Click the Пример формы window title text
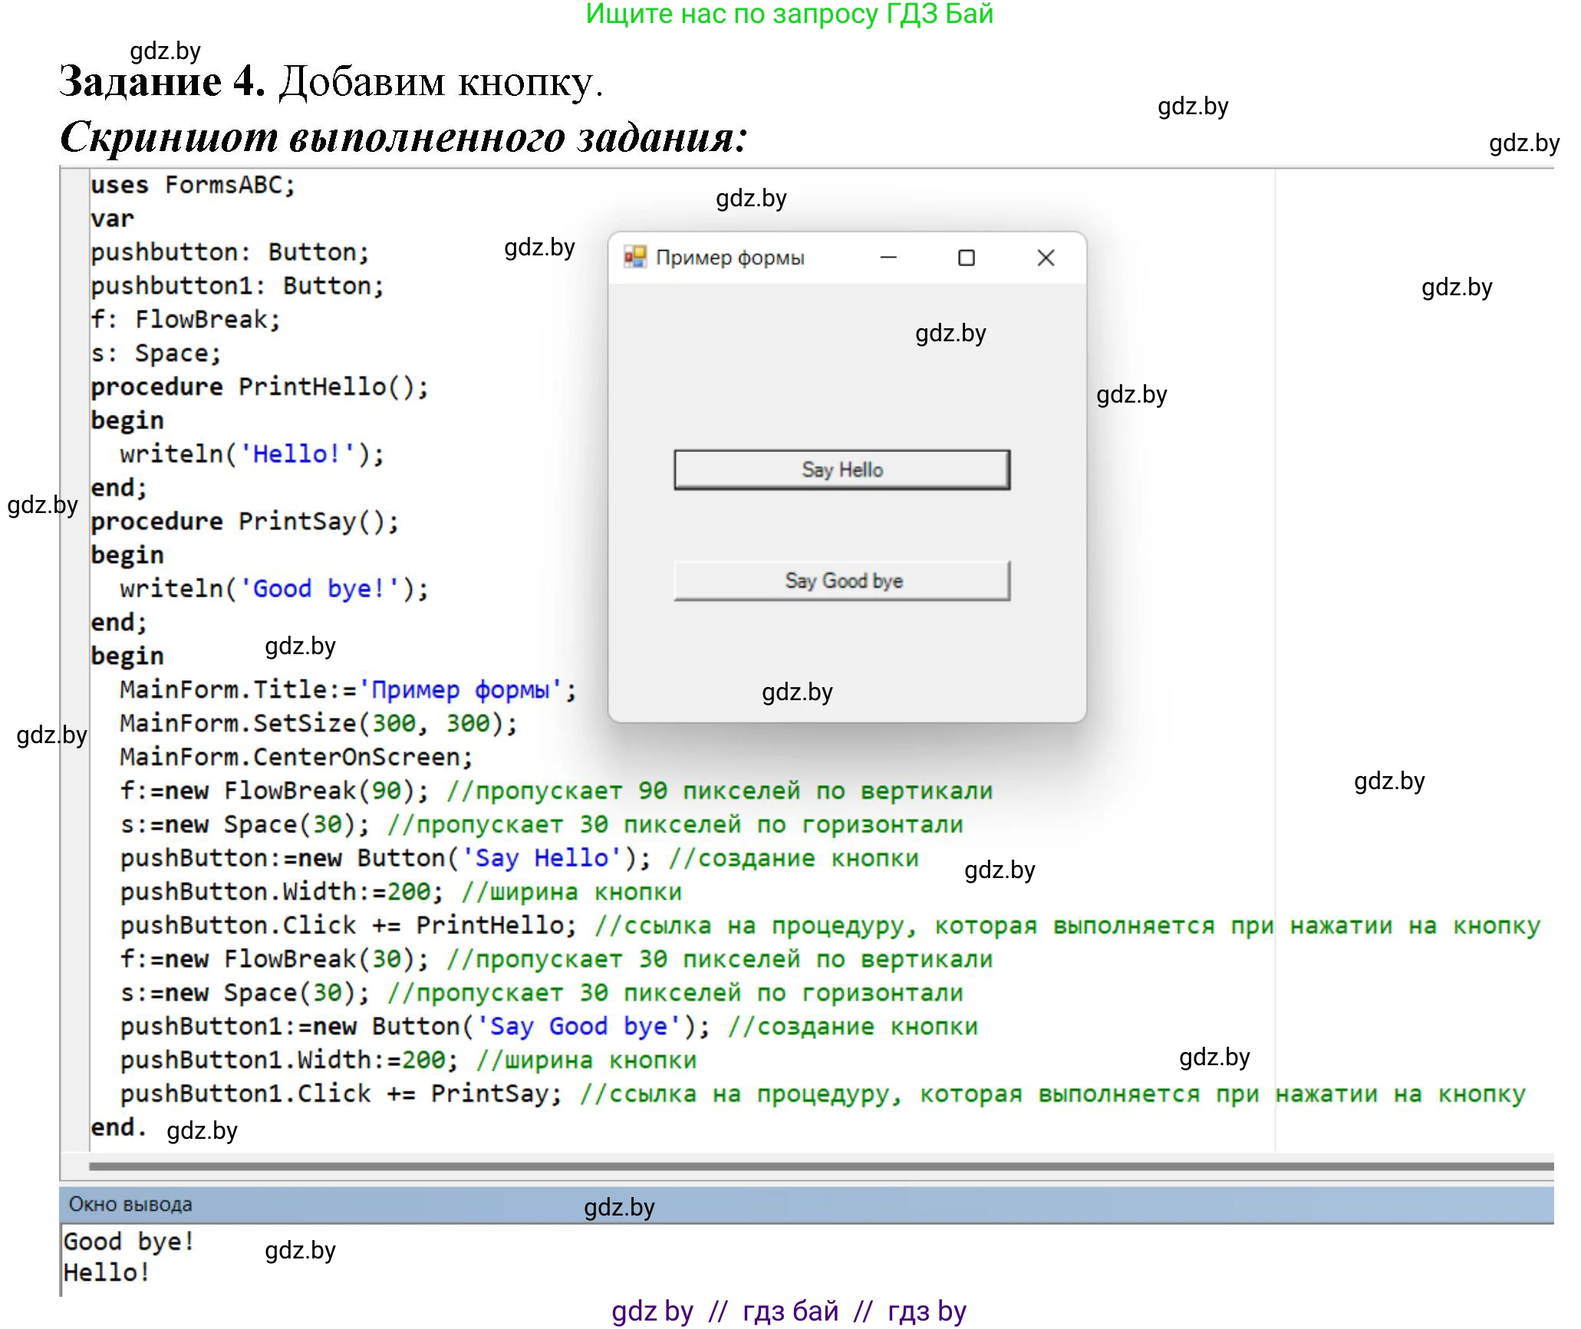Image resolution: width=1581 pixels, height=1329 pixels. [730, 258]
